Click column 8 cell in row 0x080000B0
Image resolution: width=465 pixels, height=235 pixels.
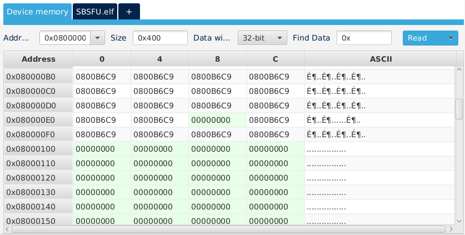coord(217,77)
